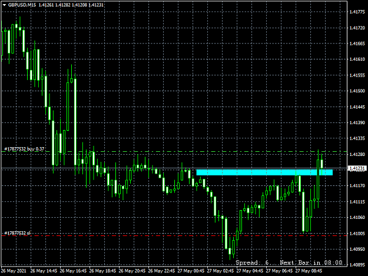Click the 1.41280 price scale label

[357, 154]
